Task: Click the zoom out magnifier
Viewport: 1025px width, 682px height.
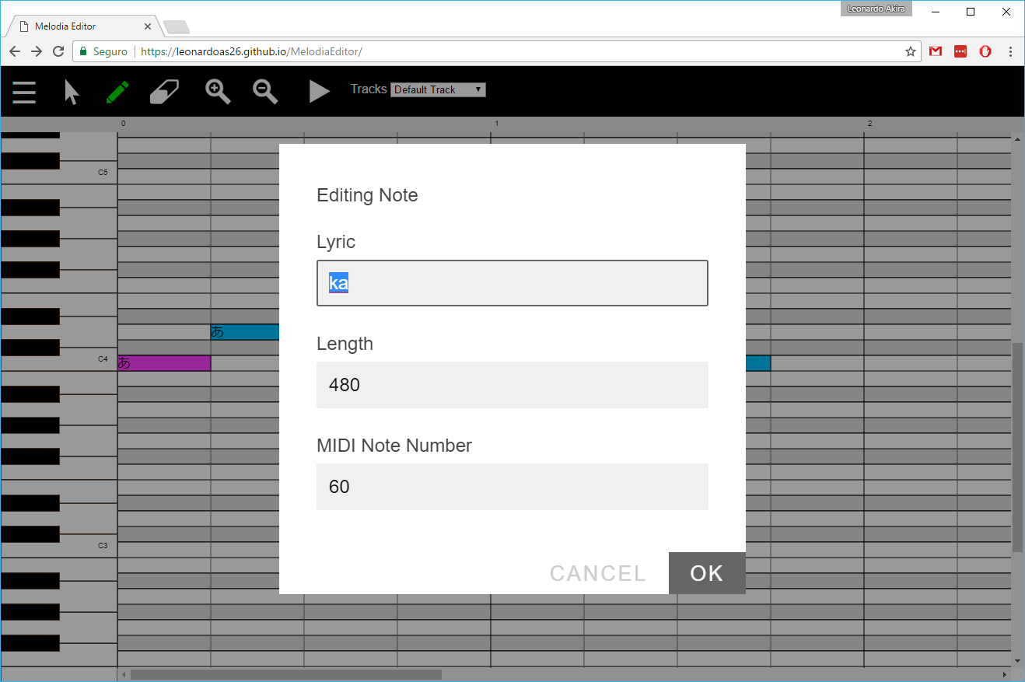Action: pos(265,92)
